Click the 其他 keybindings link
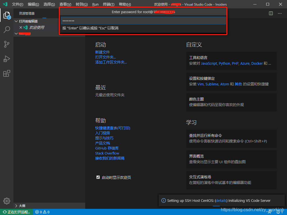The height and width of the screenshot is (215, 287). click(x=238, y=84)
